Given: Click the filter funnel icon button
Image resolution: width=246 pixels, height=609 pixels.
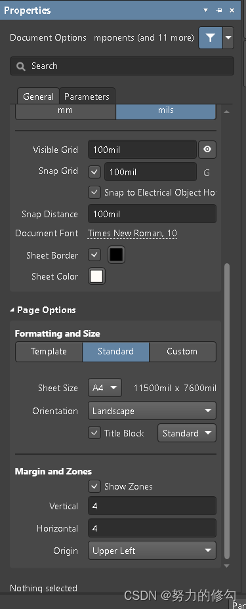Looking at the screenshot, I should (211, 37).
